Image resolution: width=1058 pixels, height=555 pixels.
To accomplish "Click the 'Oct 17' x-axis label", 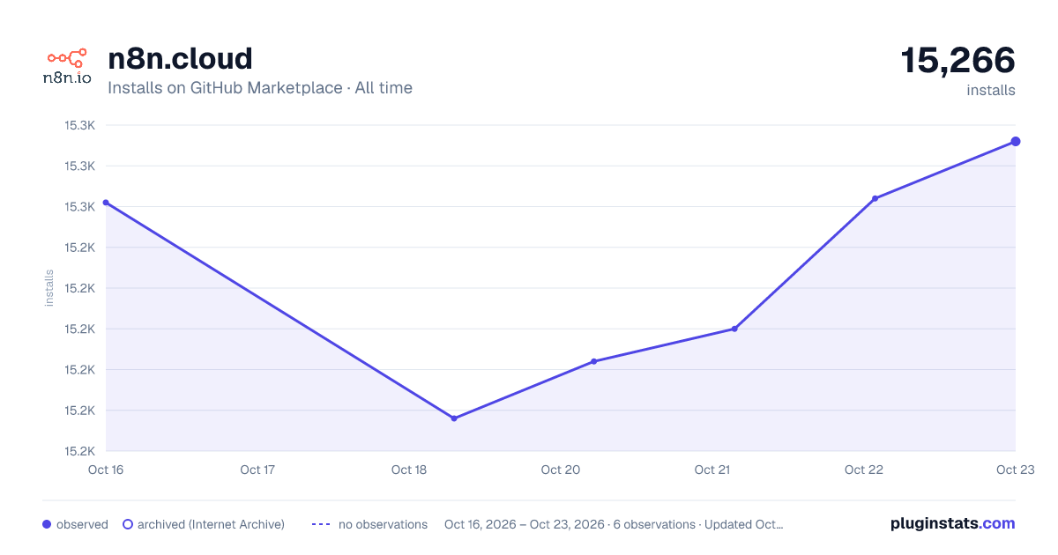I will 257,470.
